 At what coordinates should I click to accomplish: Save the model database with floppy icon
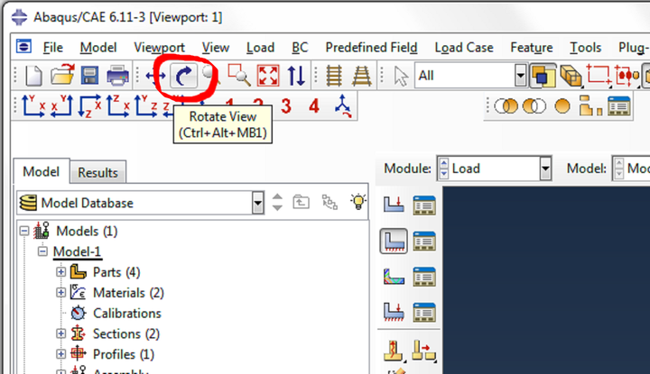coord(89,76)
